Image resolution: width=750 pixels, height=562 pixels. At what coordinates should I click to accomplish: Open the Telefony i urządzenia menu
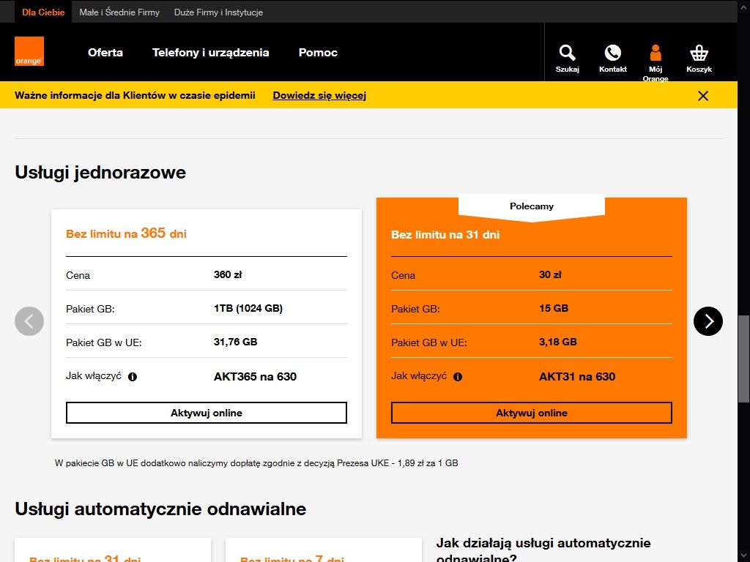[210, 53]
